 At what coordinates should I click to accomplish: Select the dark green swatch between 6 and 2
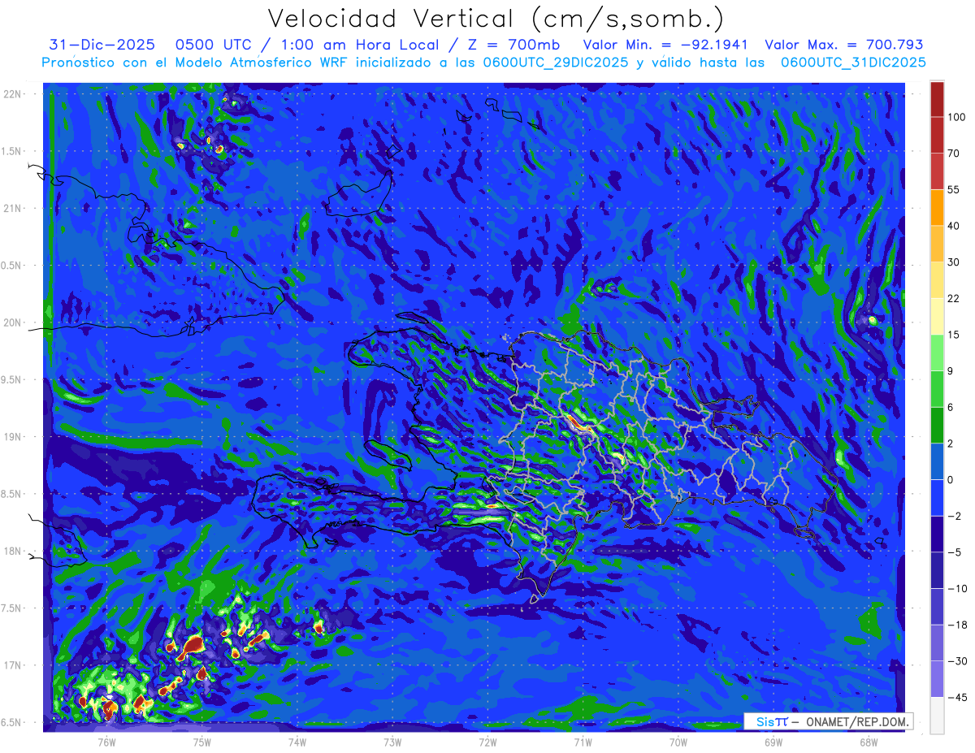[x=937, y=425]
